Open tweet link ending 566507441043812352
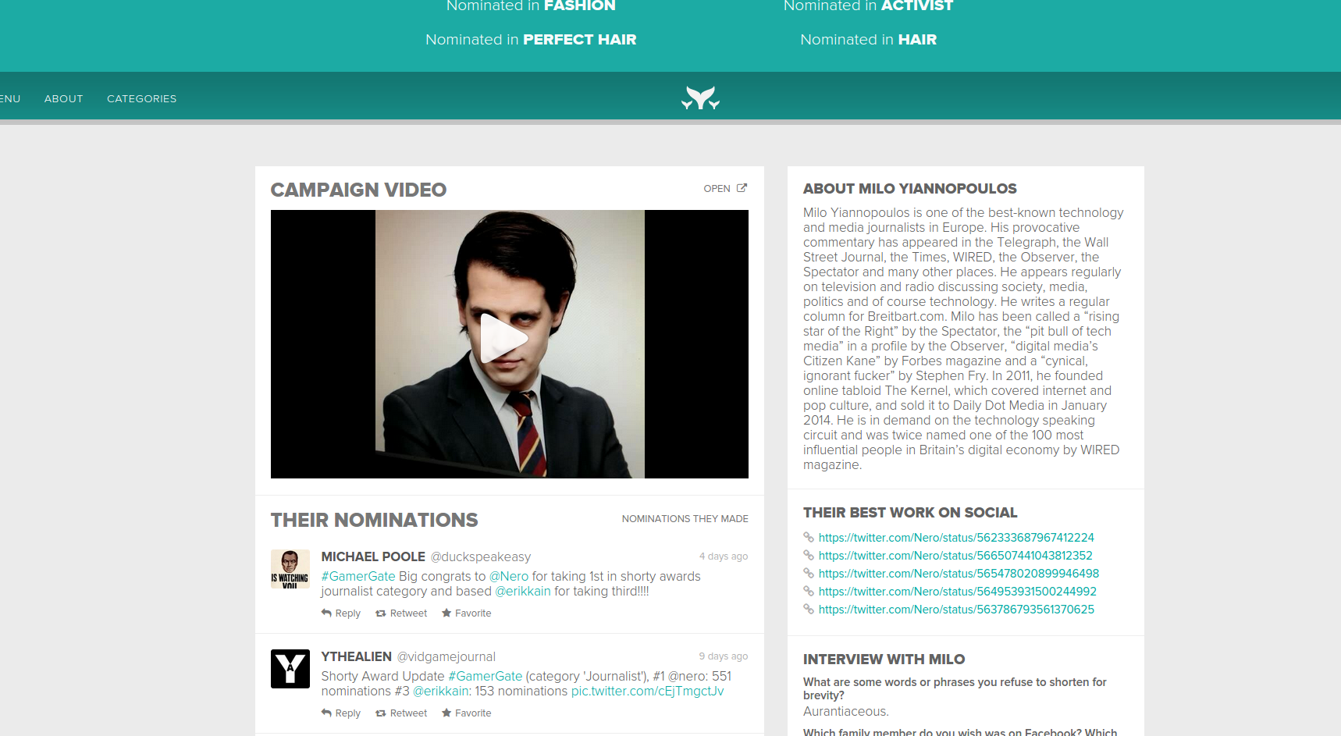Screen dimensions: 1341x736 (x=955, y=555)
